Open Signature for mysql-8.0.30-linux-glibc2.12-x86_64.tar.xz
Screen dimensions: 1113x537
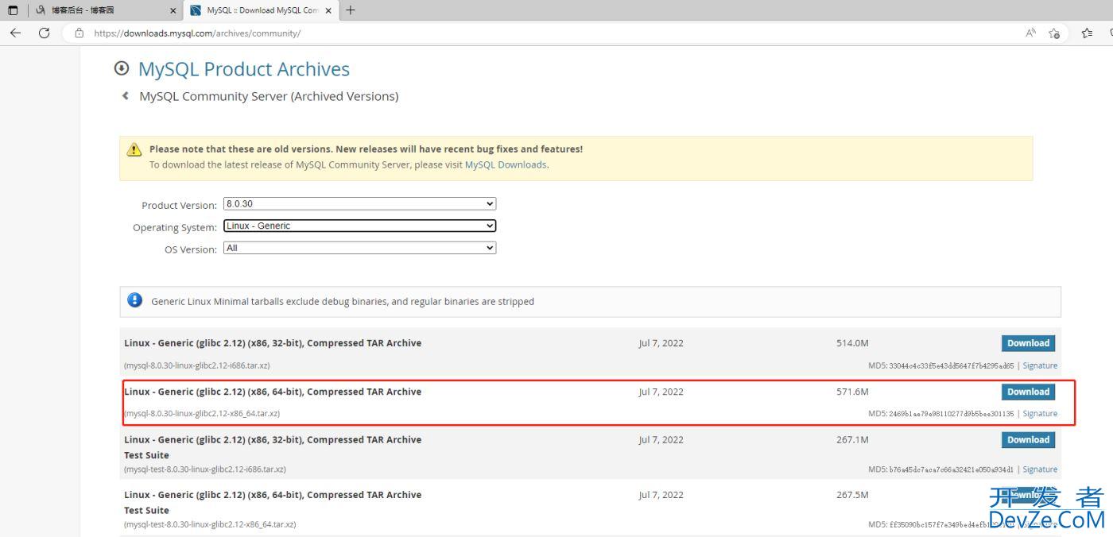coord(1040,413)
